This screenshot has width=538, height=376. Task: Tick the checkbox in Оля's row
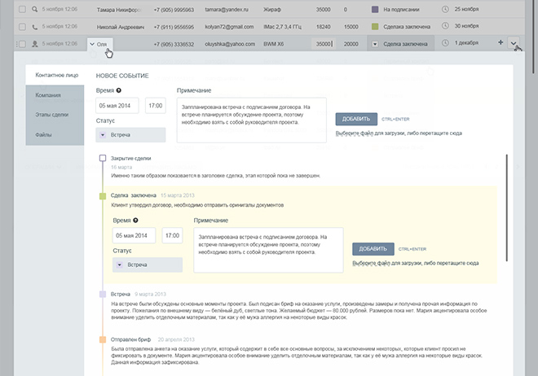point(21,43)
